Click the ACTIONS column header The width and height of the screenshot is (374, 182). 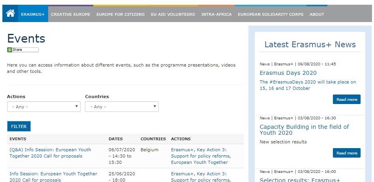[181, 139]
